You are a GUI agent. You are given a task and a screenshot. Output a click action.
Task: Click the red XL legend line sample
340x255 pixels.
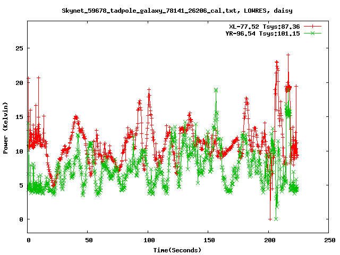tap(312, 27)
